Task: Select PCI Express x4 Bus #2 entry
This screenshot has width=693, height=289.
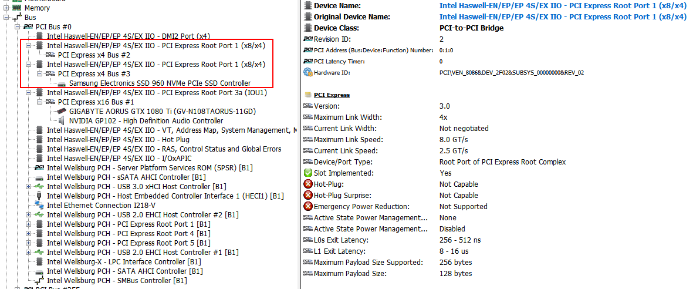Action: coord(94,55)
